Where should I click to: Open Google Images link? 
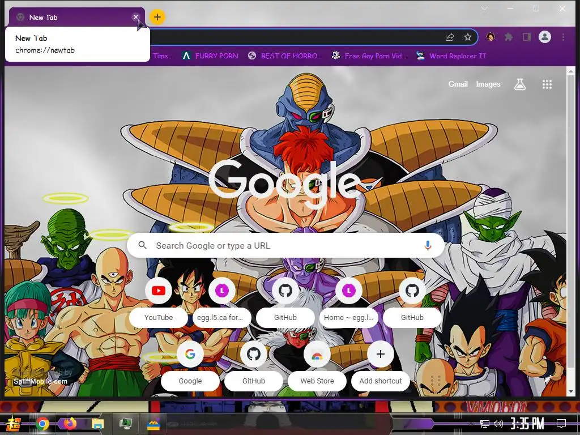click(x=488, y=84)
